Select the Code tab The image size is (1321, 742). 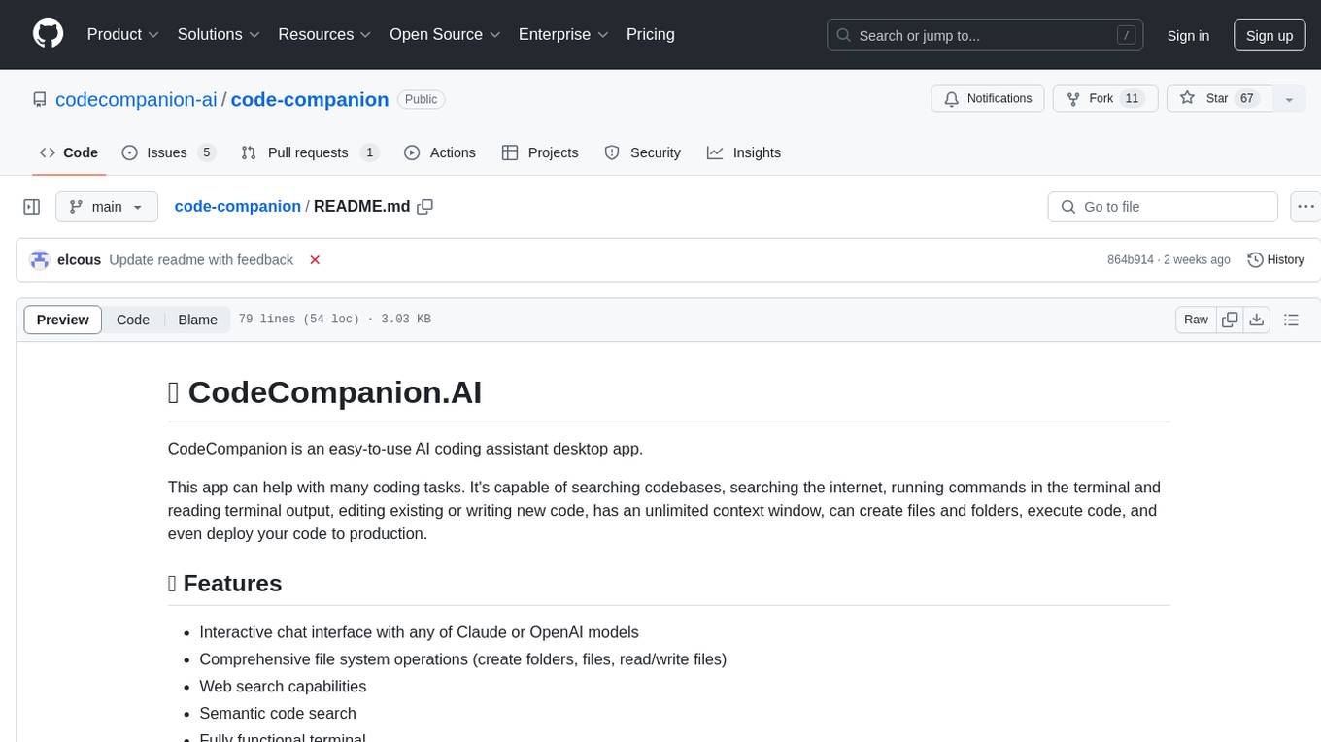click(69, 152)
